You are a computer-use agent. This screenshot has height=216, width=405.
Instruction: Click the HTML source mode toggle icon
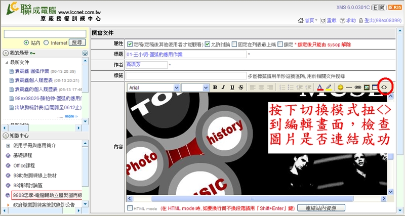tap(384, 87)
